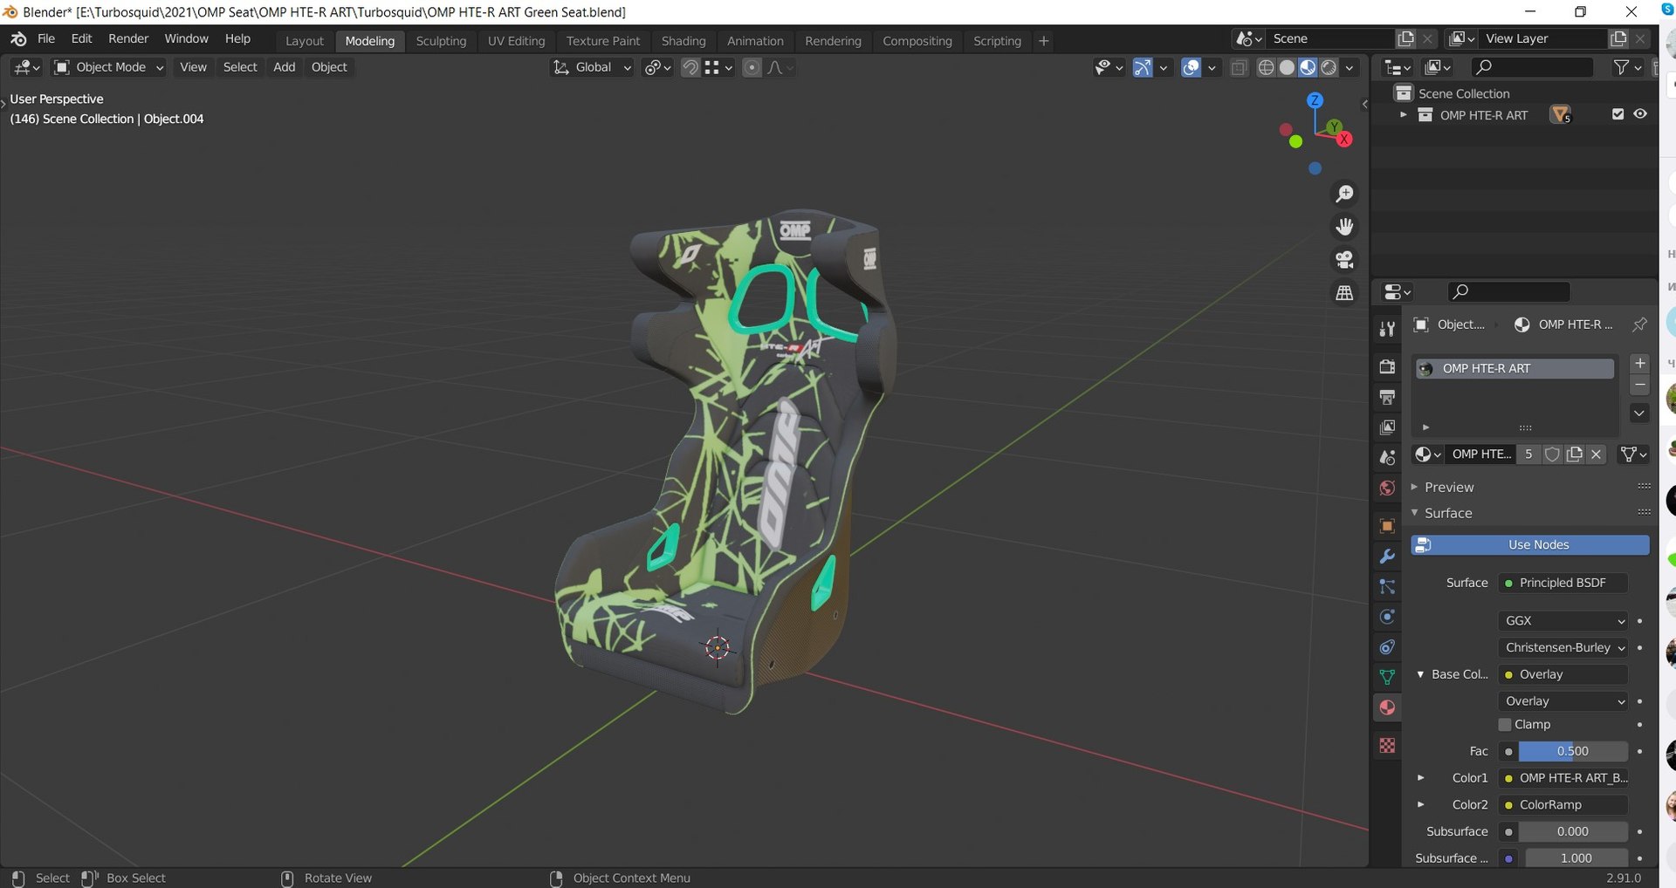
Task: Switch to the UV Editing workspace tab
Action: pos(516,41)
